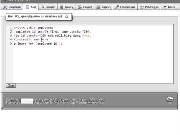Click the Clear button under the editor
180x135 pixels.
11,85
